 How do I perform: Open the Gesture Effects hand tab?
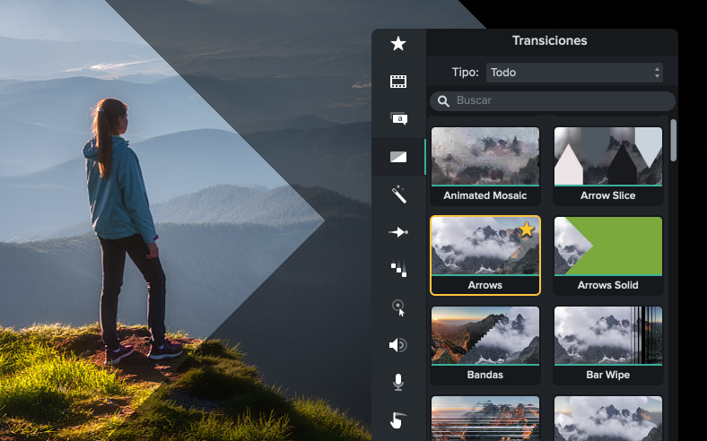click(398, 419)
